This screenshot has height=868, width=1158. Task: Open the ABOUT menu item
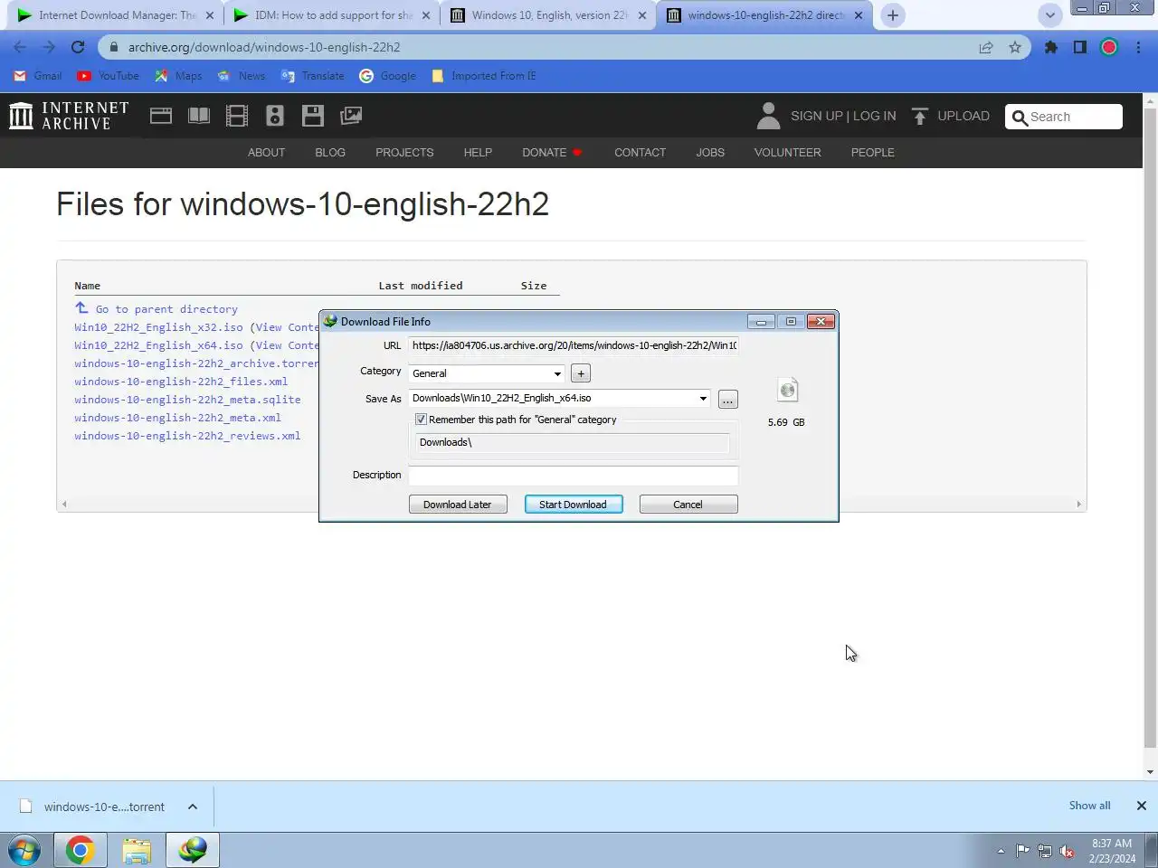click(266, 153)
